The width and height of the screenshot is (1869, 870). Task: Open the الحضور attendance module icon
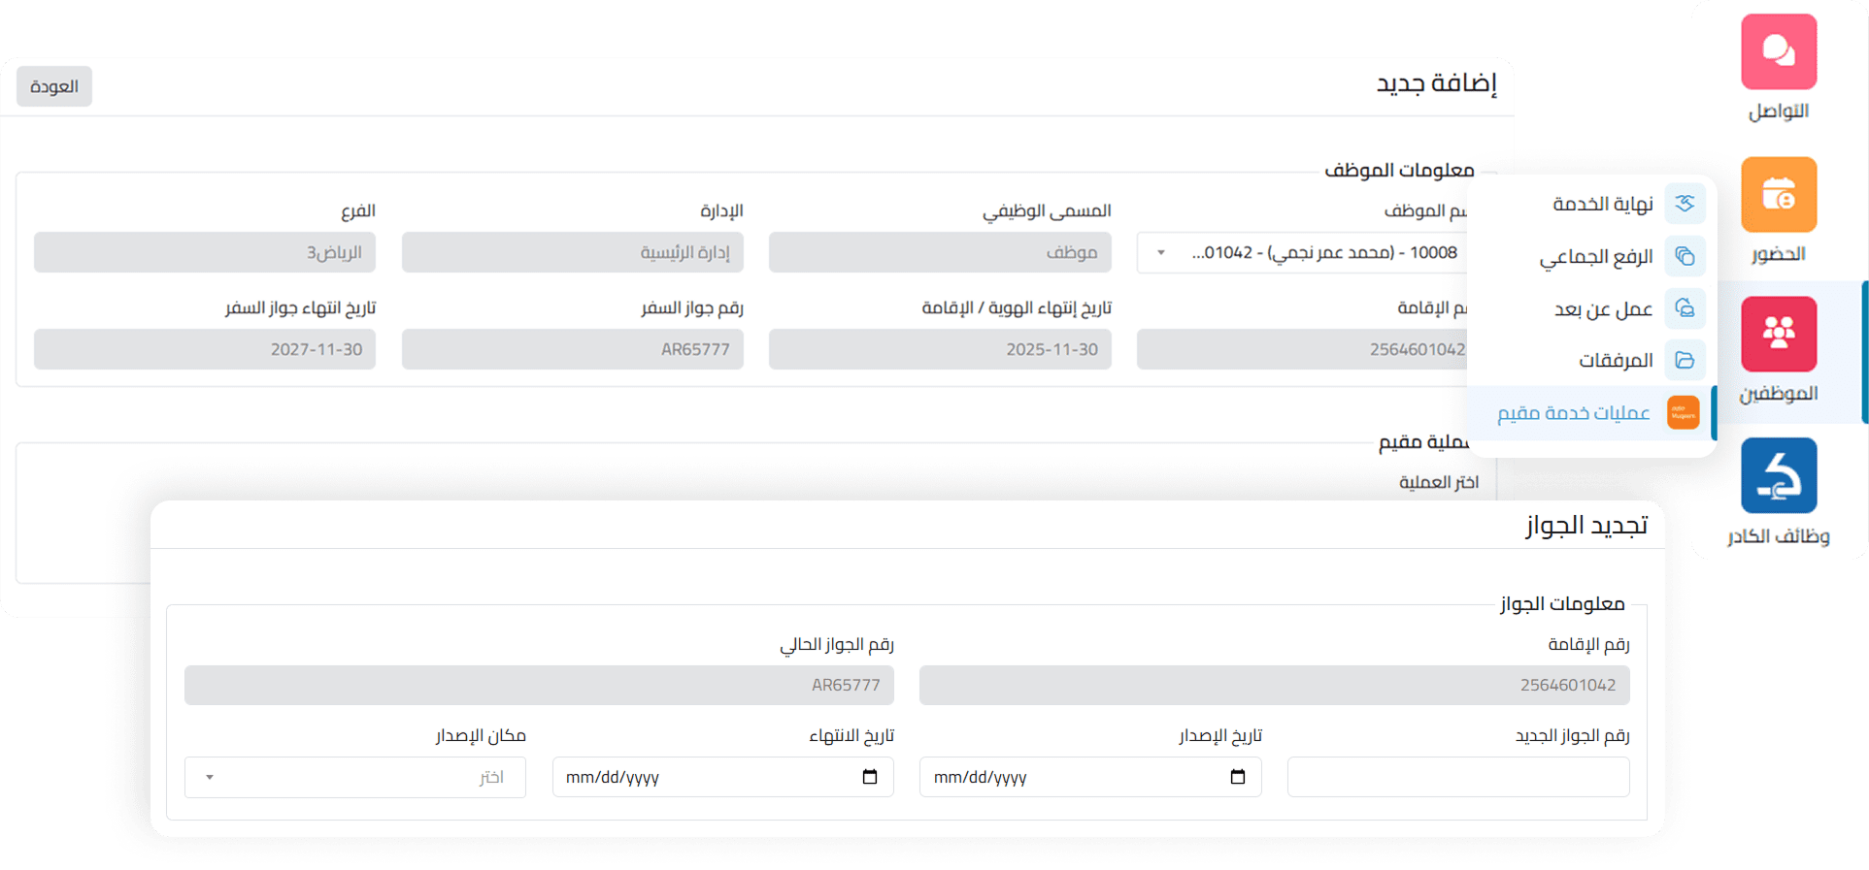point(1778,195)
